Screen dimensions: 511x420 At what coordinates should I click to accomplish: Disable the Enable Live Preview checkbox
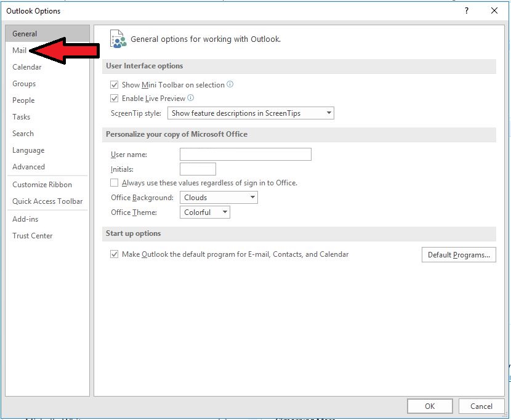(114, 99)
